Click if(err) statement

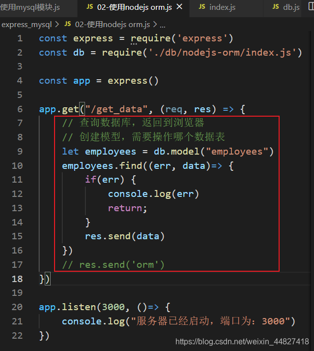click(x=105, y=180)
